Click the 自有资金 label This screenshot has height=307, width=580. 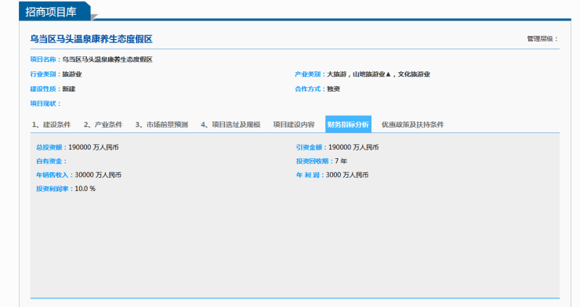[x=51, y=161]
